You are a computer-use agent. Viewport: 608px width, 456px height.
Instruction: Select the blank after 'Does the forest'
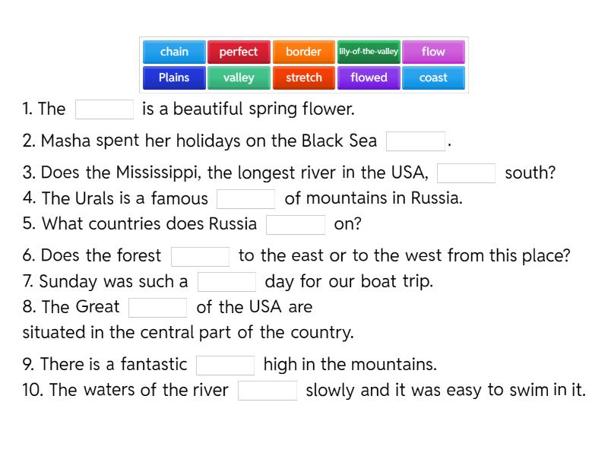pos(200,257)
